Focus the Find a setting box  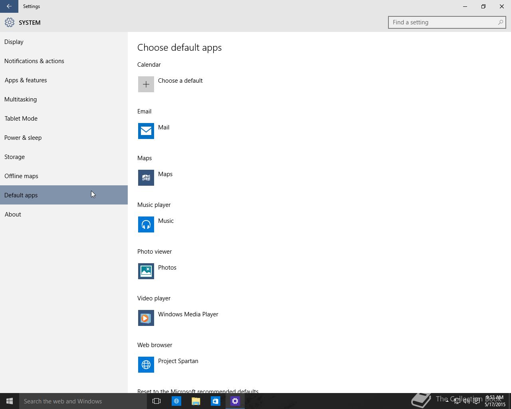447,22
